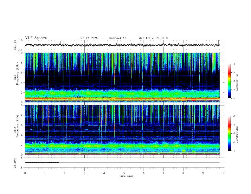Click the '9' tick on the time axis

pos(203,173)
